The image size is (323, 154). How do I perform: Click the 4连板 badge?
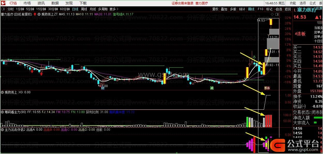tap(300, 34)
